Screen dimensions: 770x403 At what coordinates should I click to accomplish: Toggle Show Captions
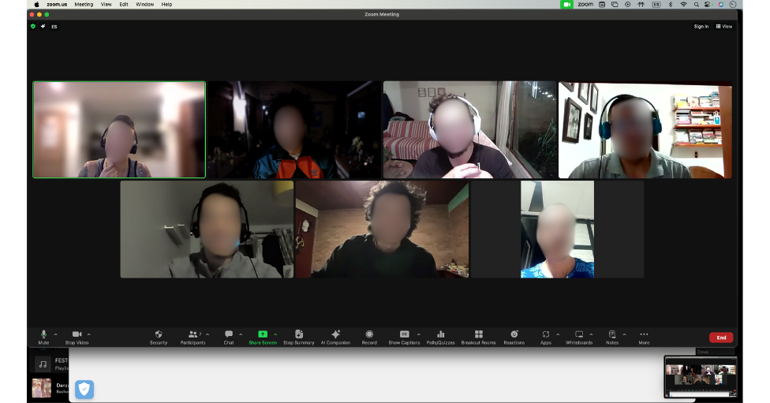coord(404,338)
